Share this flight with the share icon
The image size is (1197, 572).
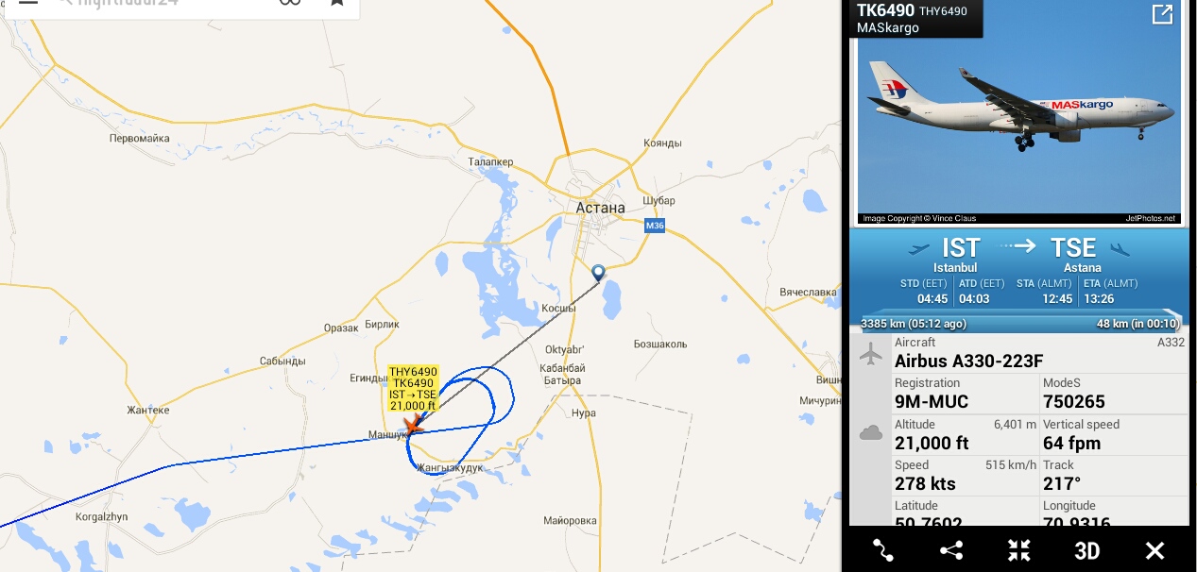point(951,550)
